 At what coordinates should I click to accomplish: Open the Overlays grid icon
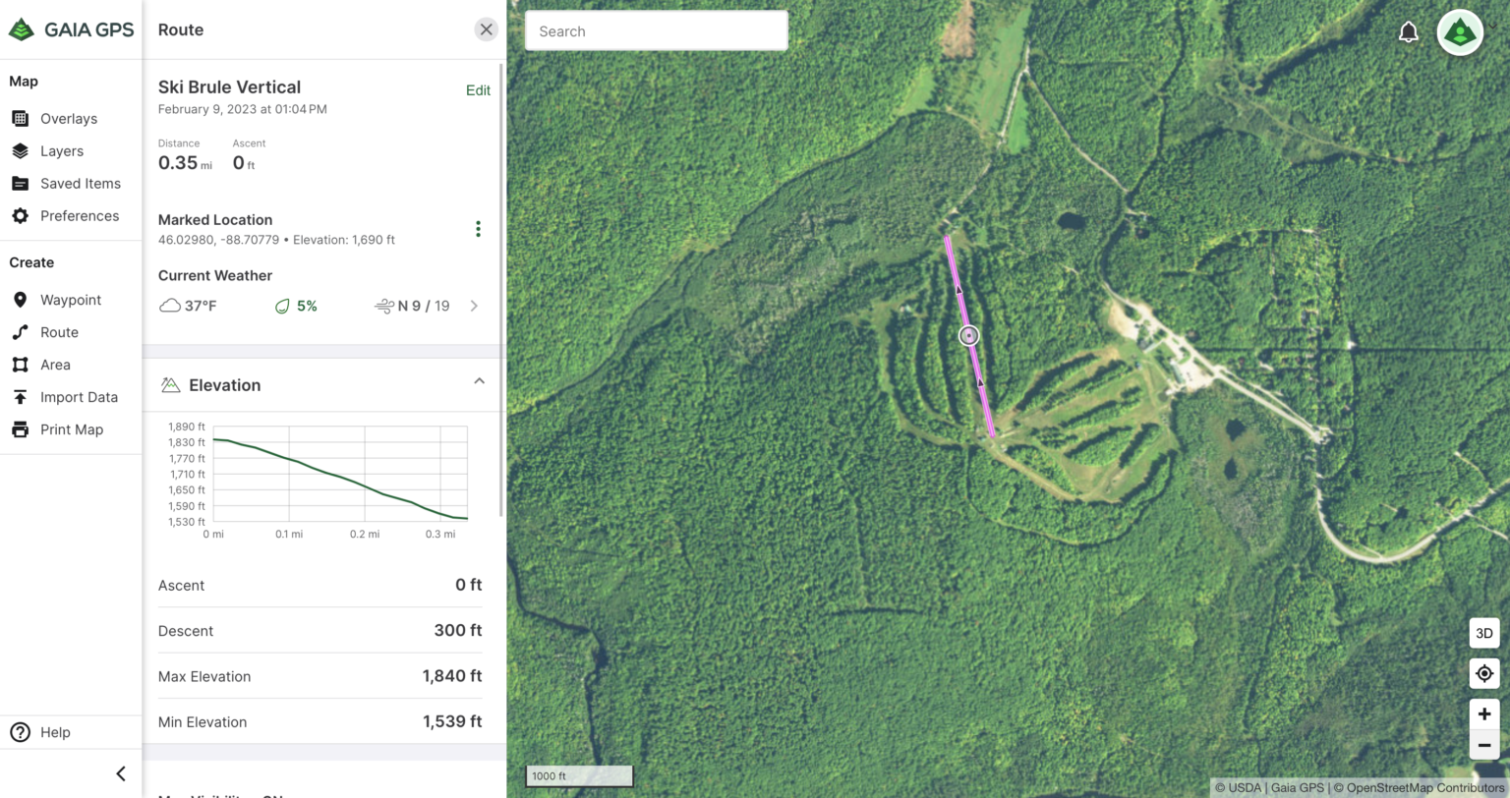[20, 118]
